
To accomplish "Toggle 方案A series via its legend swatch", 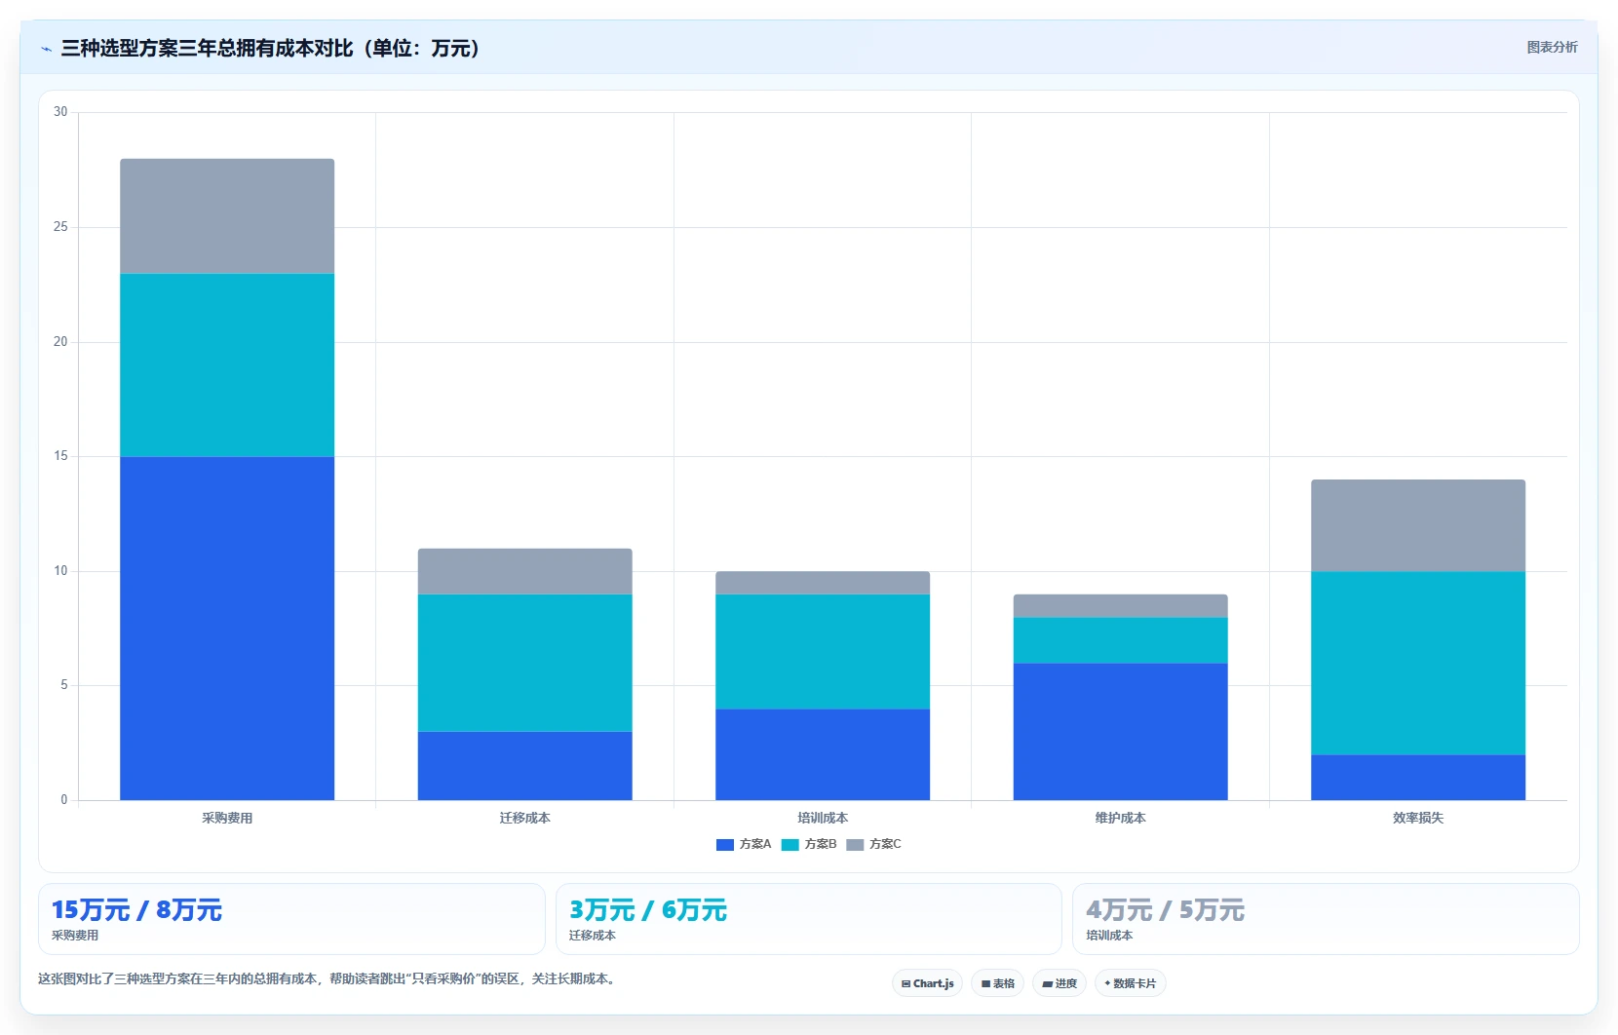I will tap(724, 844).
